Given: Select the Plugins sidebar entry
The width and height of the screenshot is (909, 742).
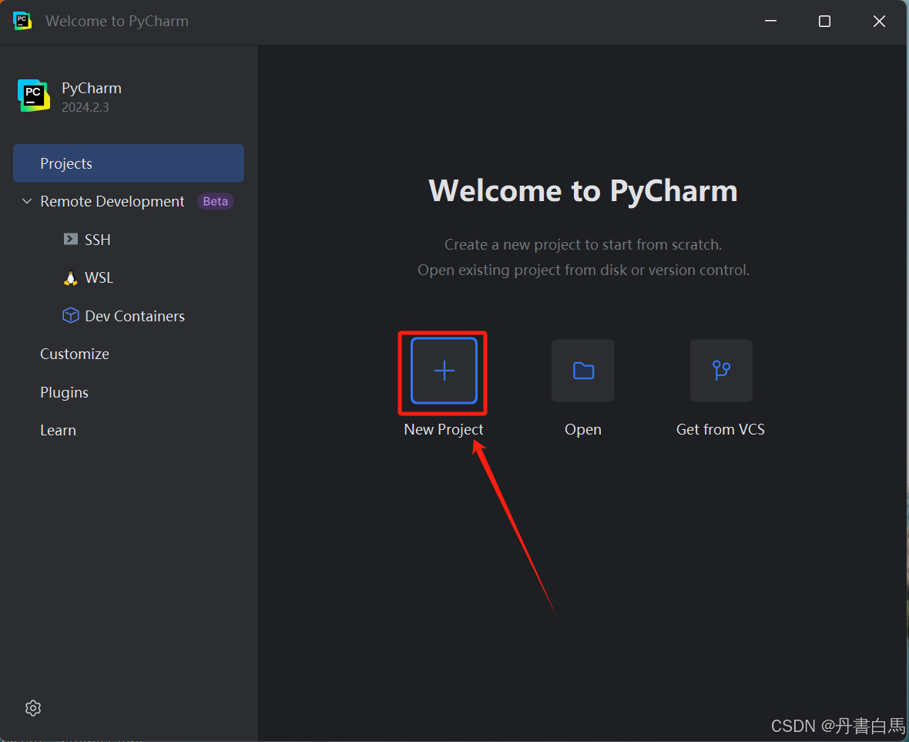Looking at the screenshot, I should (64, 392).
